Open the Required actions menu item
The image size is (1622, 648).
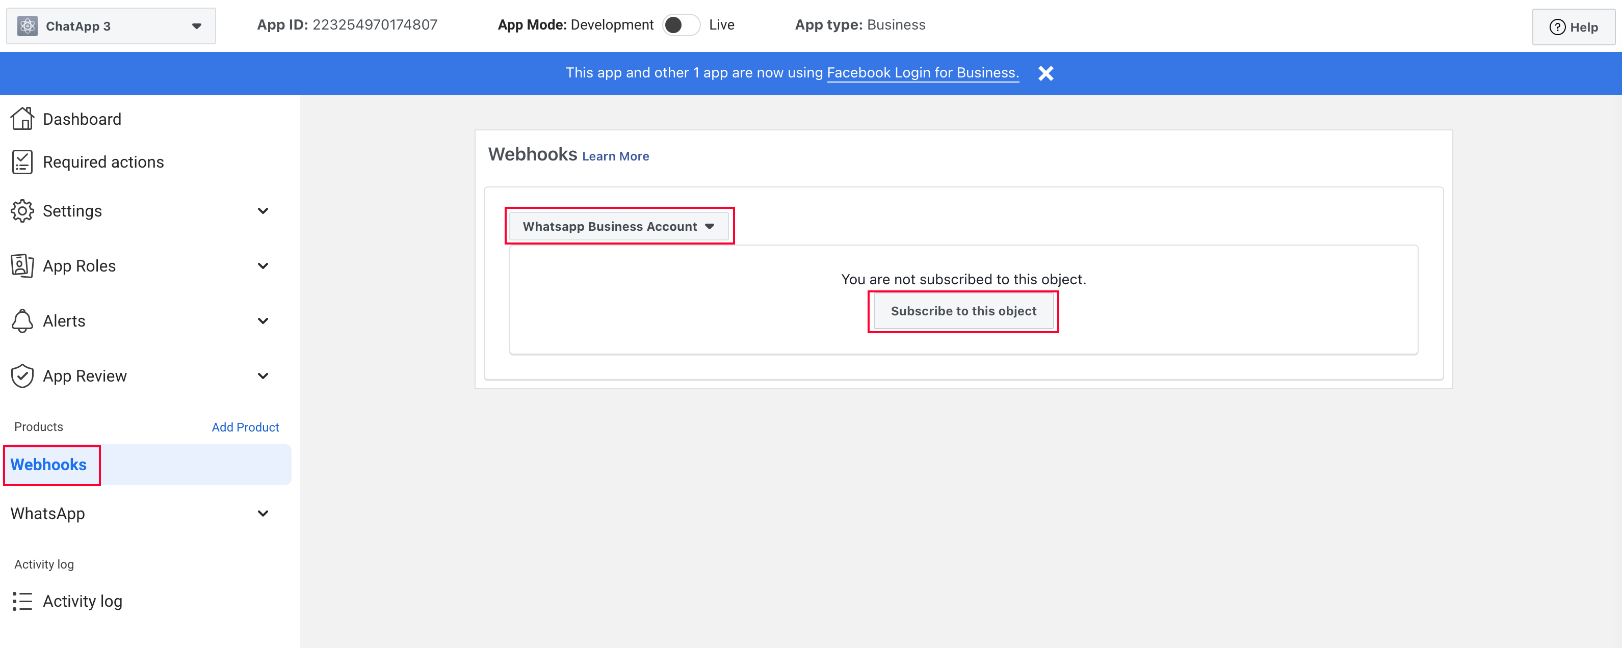102,161
